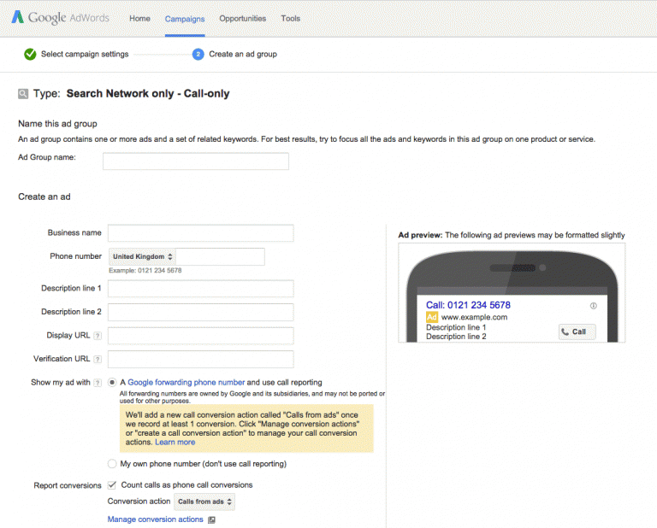Screen dimensions: 657x528
Task: Click the yellow Ad badge in preview
Action: (x=432, y=317)
